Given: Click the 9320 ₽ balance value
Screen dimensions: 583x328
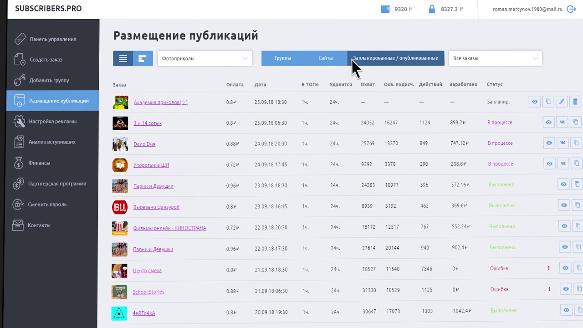Looking at the screenshot, I should [403, 9].
